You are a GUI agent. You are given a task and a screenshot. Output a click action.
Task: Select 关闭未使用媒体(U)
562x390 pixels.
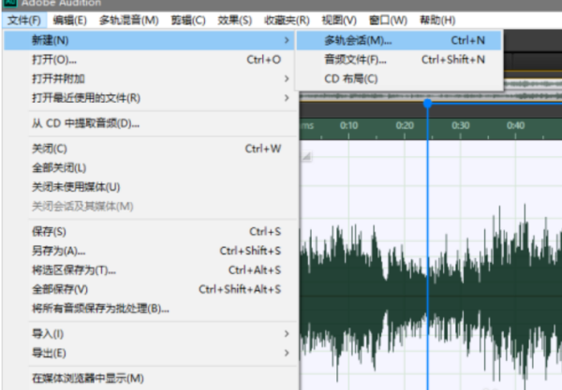150,187
